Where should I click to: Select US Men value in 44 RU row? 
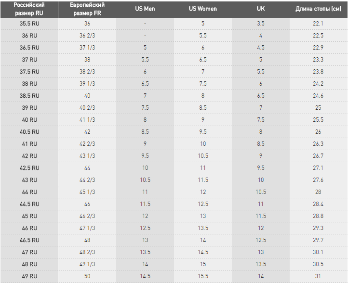[145, 192]
